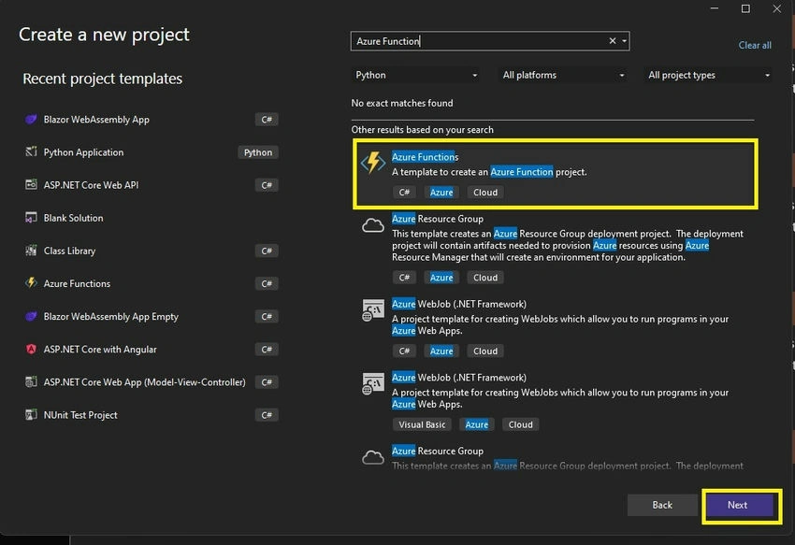Click the first Azure Resource Group cloud icon
This screenshot has height=545, width=795.
click(x=372, y=225)
